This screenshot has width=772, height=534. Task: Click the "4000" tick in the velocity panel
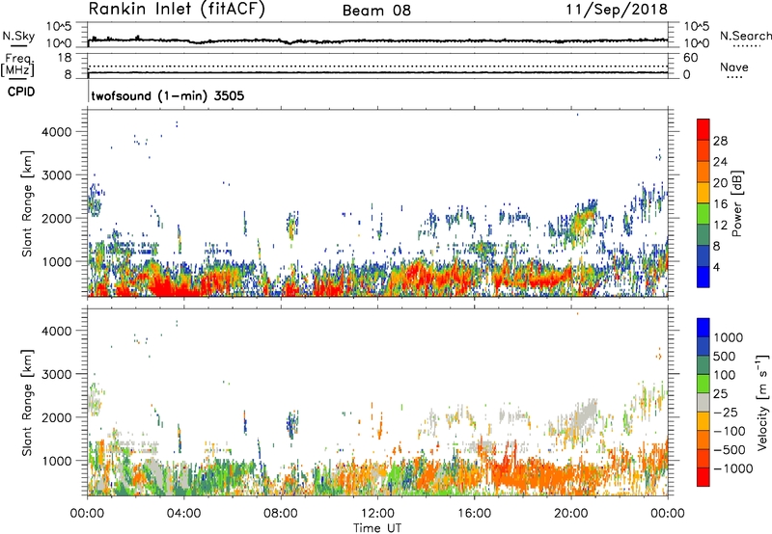(57, 331)
